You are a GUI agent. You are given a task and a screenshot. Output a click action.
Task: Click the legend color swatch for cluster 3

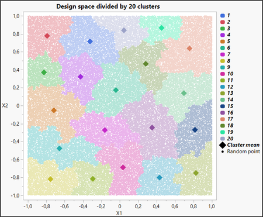[x=223, y=29]
